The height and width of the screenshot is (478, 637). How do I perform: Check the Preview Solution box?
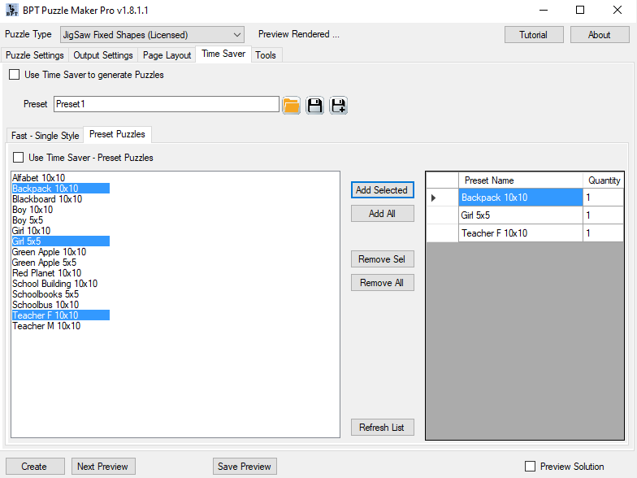(x=531, y=467)
